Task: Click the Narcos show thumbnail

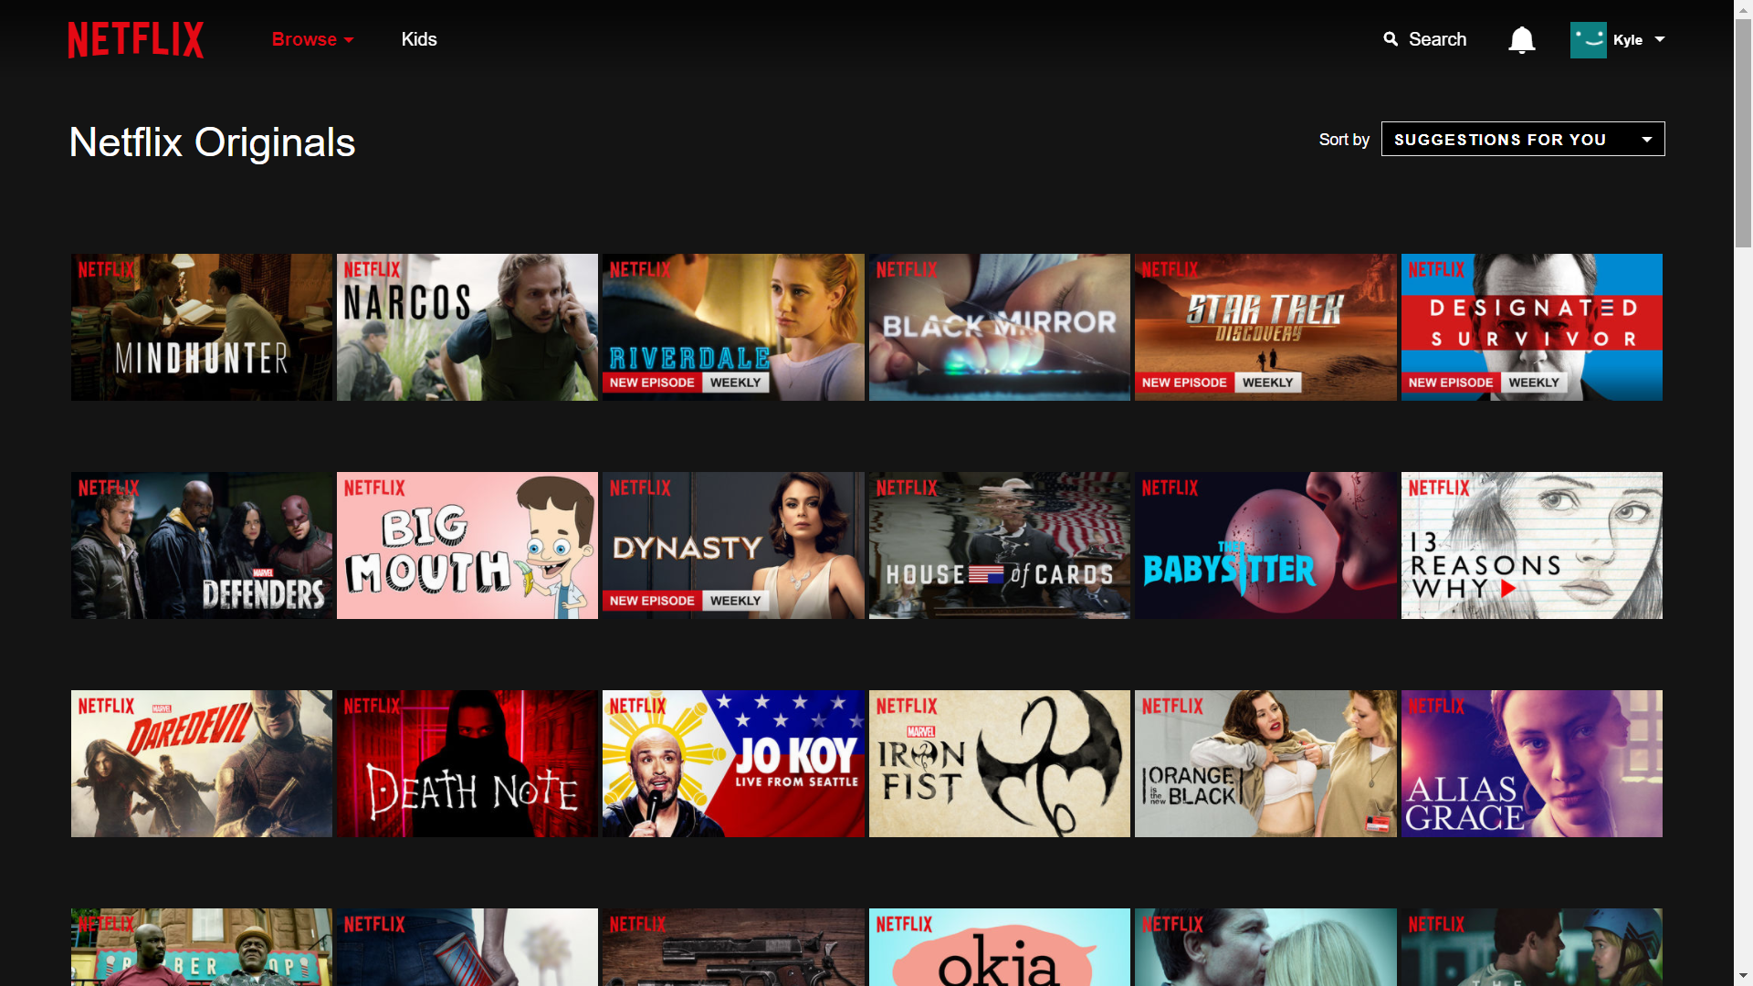Action: point(467,326)
